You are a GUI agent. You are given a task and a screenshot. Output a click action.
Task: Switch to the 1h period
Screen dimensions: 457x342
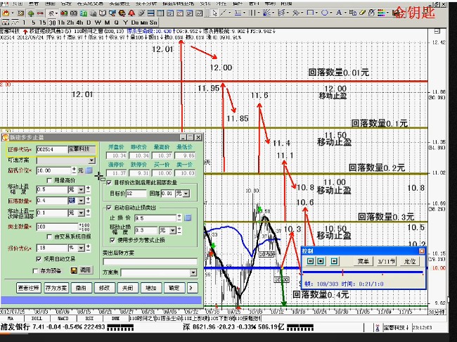[61, 23]
